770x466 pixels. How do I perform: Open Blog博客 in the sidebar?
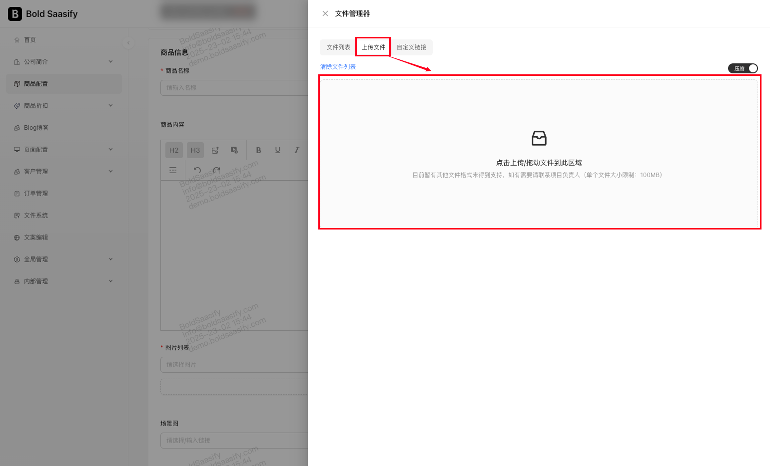tap(64, 128)
